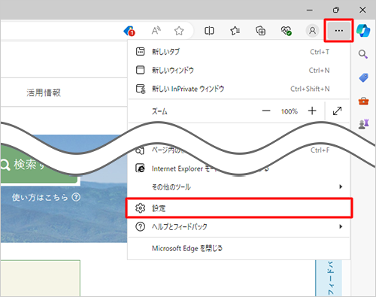Click the 活用情報 page tab
This screenshot has height=297, width=376.
pyautogui.click(x=44, y=92)
